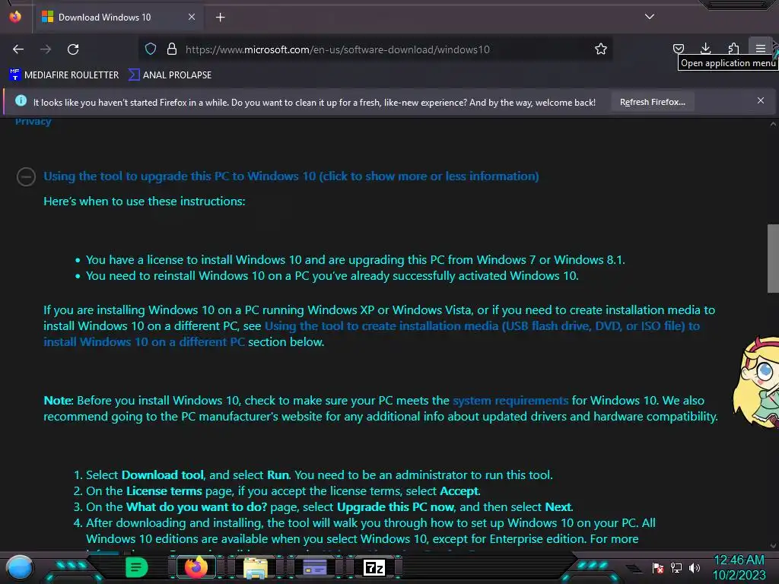
Task: Click the bold 'License terms' text in step 2
Action: pyautogui.click(x=164, y=490)
